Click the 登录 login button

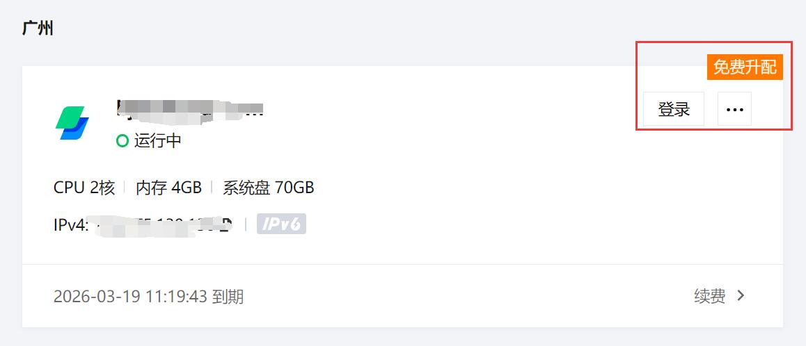point(674,109)
